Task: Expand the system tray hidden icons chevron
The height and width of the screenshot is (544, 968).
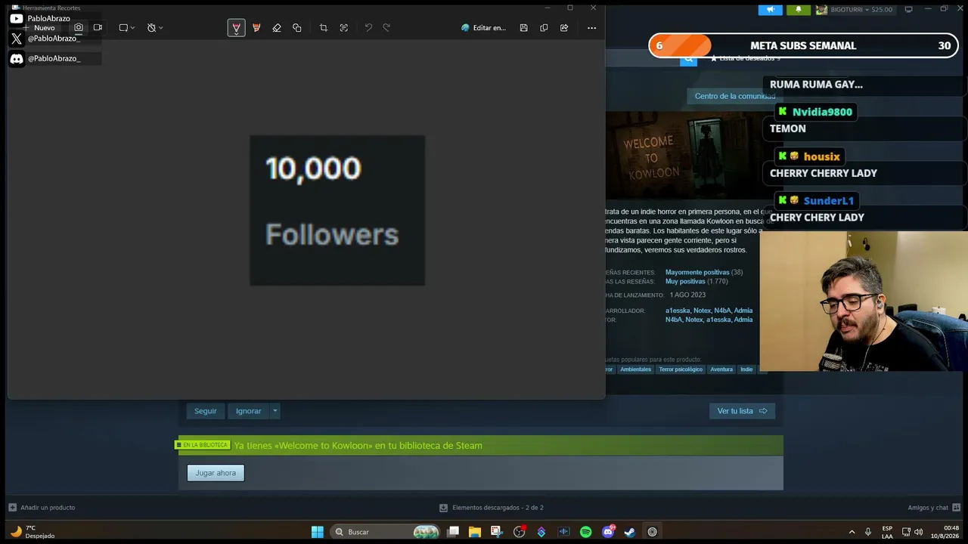Action: [x=852, y=532]
